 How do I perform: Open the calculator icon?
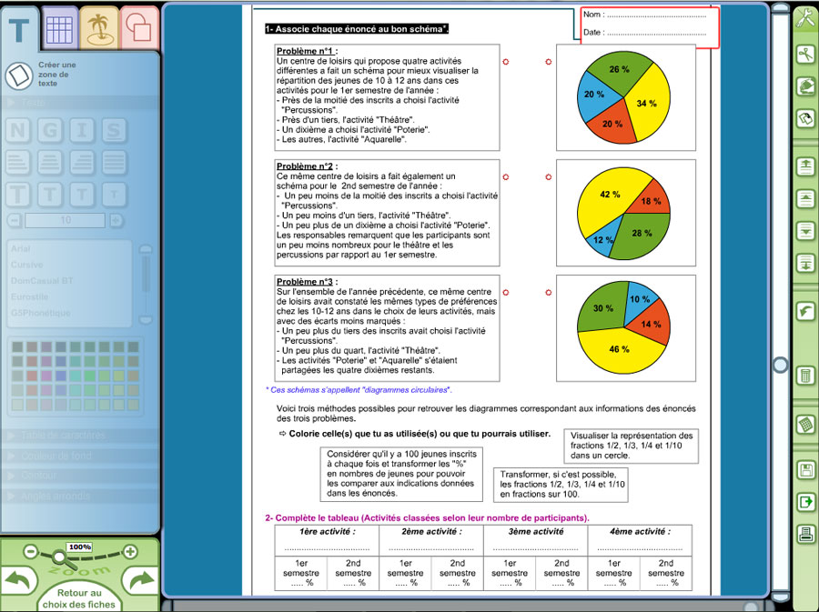click(804, 425)
